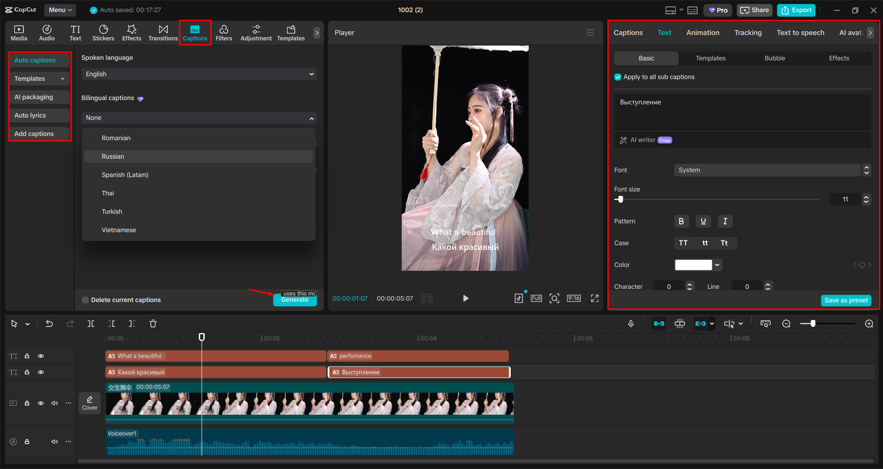Click Save as preset
Image resolution: width=883 pixels, height=469 pixels.
[x=846, y=300]
